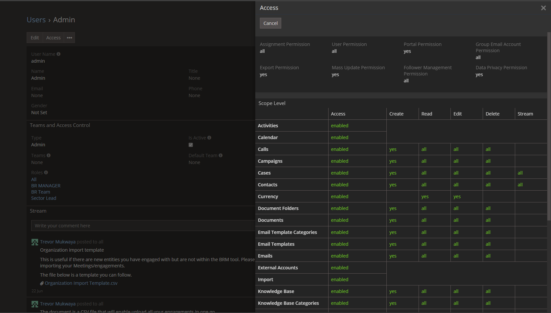
Task: Open Organization Import Template.csv attachment
Action: point(81,283)
